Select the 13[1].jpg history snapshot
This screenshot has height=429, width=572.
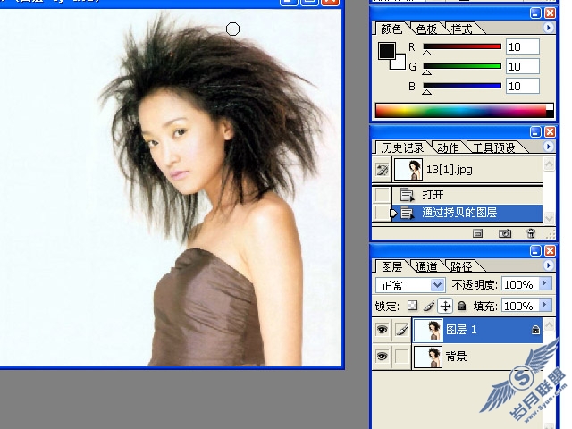(x=468, y=170)
